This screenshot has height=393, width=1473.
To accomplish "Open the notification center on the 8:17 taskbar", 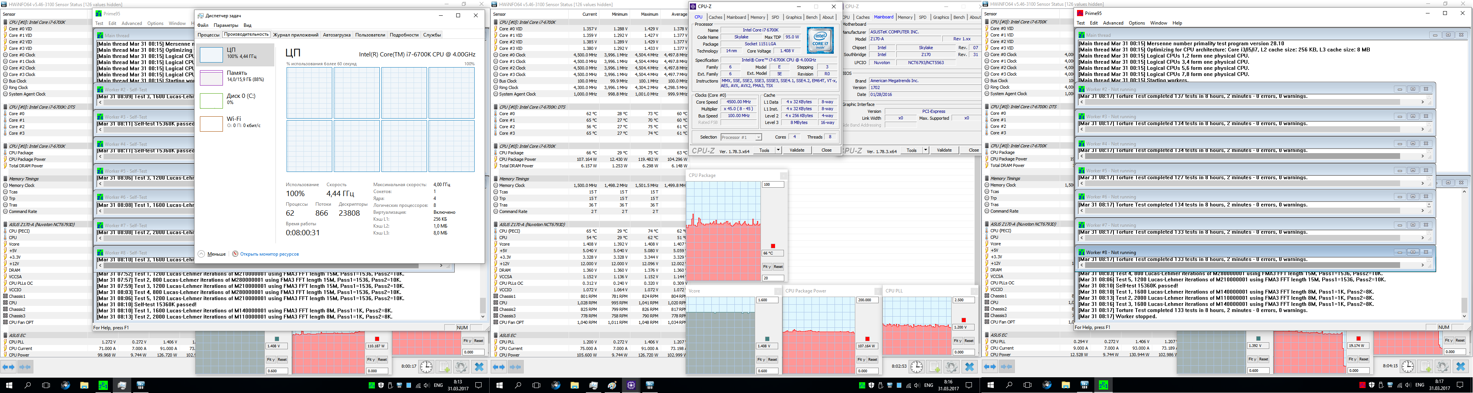I will (x=1460, y=386).
